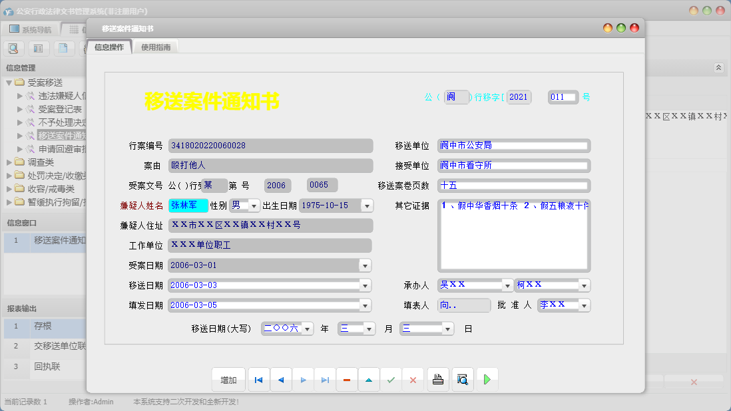Image resolution: width=731 pixels, height=411 pixels.
Task: Open the 移送日期 date dropdown
Action: [x=364, y=285]
